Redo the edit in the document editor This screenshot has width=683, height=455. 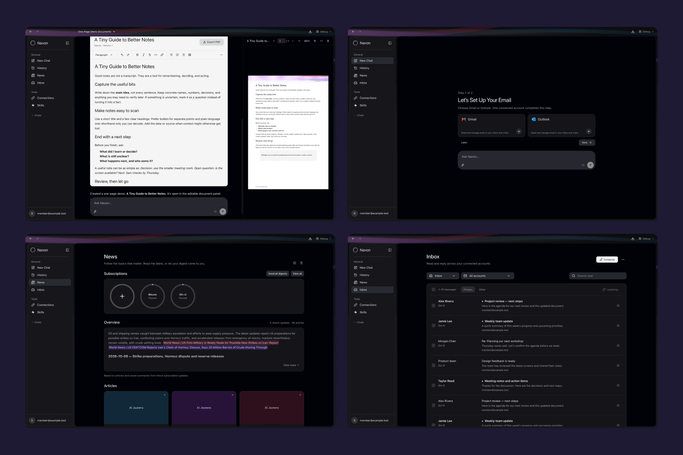click(x=128, y=55)
